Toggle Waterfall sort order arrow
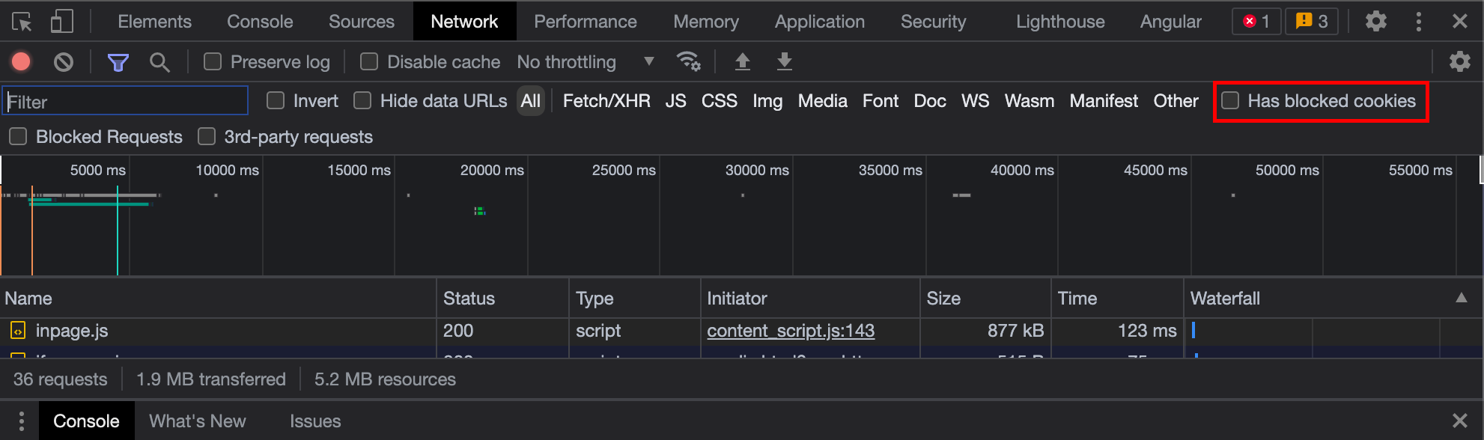1484x440 pixels. 1461,298
